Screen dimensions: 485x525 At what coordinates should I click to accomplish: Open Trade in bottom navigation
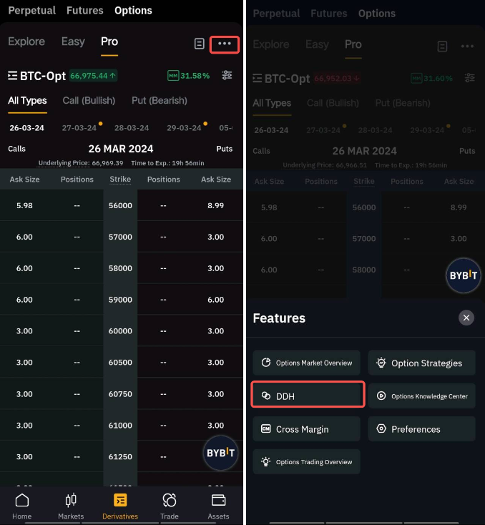[170, 506]
